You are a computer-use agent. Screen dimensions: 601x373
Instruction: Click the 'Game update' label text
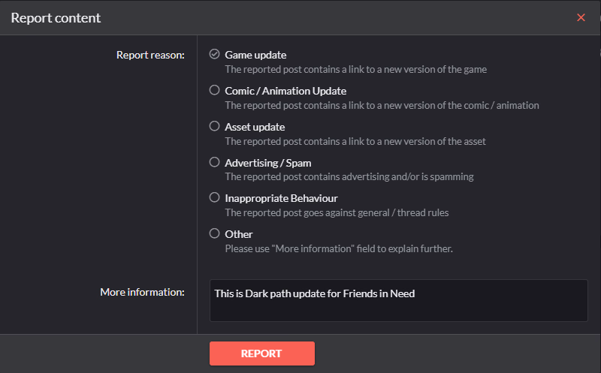pyautogui.click(x=255, y=55)
